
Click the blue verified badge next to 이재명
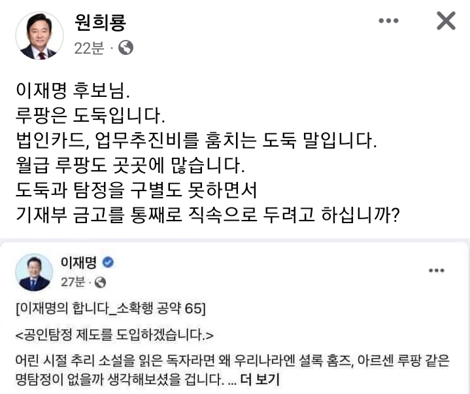click(x=109, y=263)
